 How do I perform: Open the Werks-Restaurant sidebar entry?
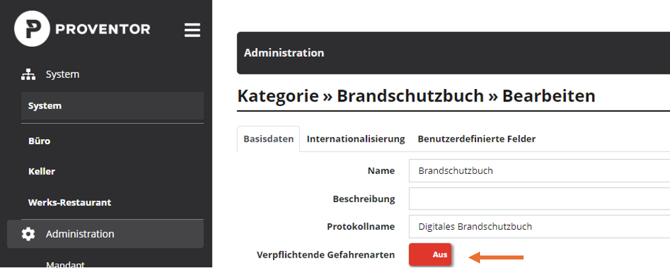[69, 202]
